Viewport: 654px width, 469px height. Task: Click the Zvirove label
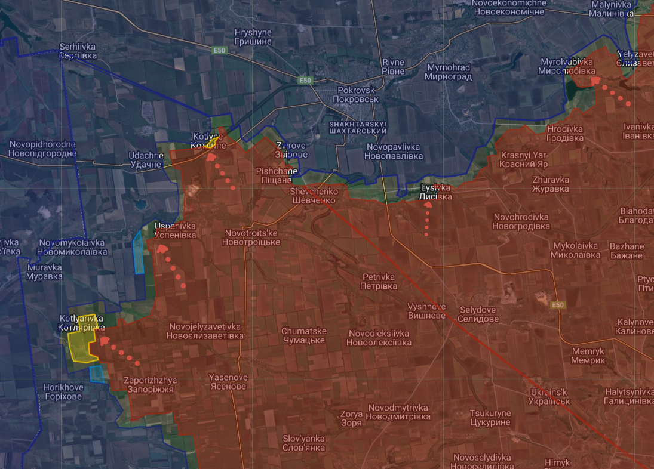[291, 150]
